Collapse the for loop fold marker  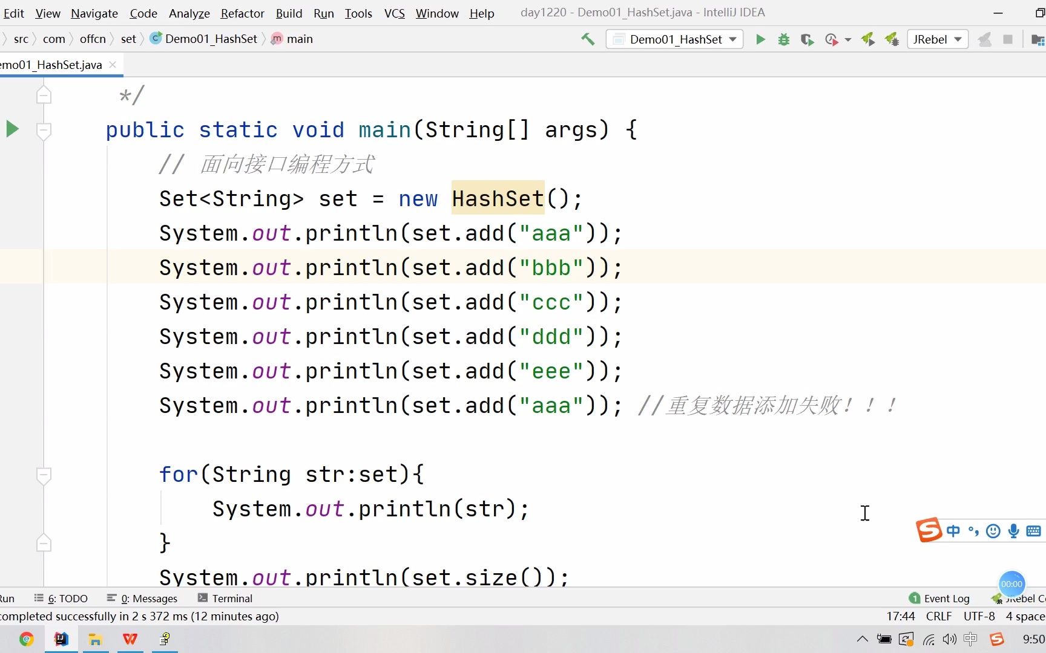point(44,475)
